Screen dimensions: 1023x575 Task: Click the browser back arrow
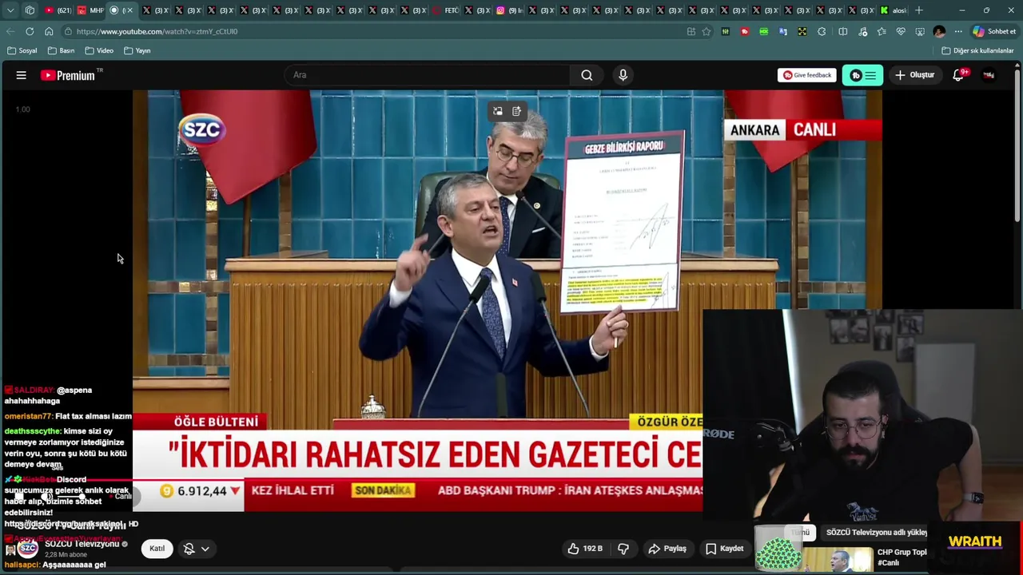(x=10, y=31)
